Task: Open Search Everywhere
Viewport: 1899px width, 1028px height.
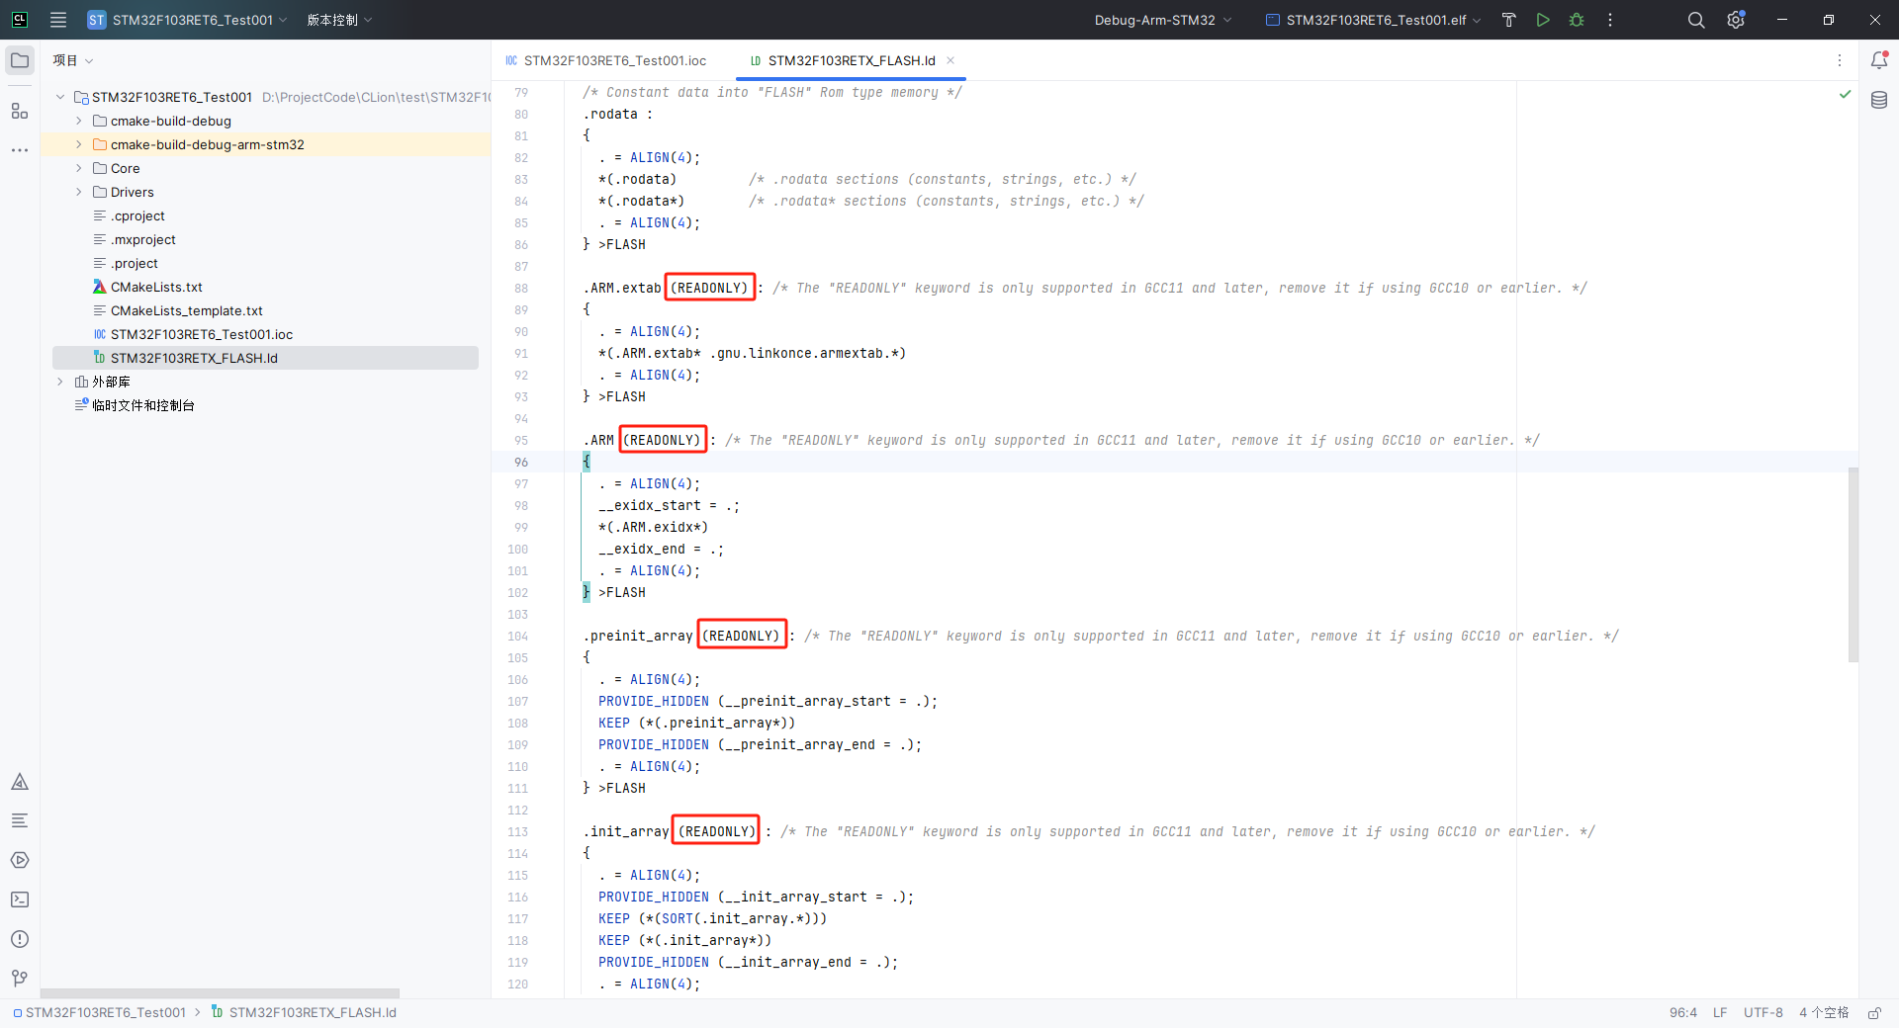Action: click(x=1696, y=20)
